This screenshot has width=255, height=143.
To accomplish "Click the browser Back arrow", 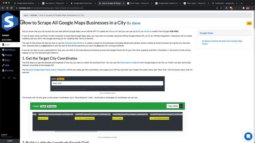I will tap(3, 8).
